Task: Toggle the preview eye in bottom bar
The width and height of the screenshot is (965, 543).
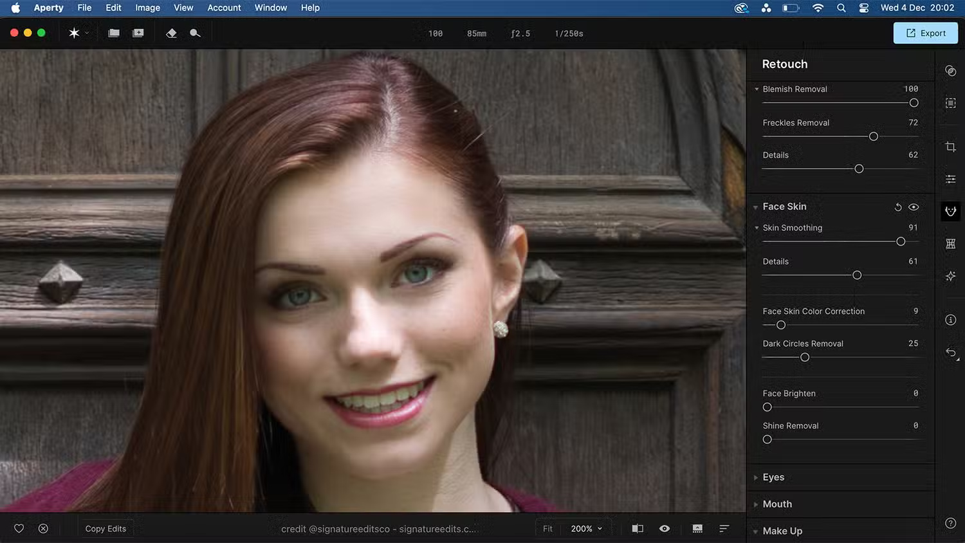Action: point(665,529)
